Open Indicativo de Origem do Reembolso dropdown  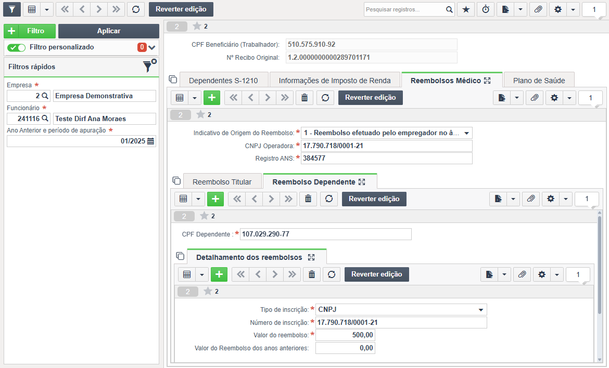point(466,133)
